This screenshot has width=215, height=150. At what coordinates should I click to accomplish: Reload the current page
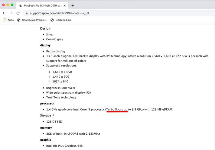(18, 13)
